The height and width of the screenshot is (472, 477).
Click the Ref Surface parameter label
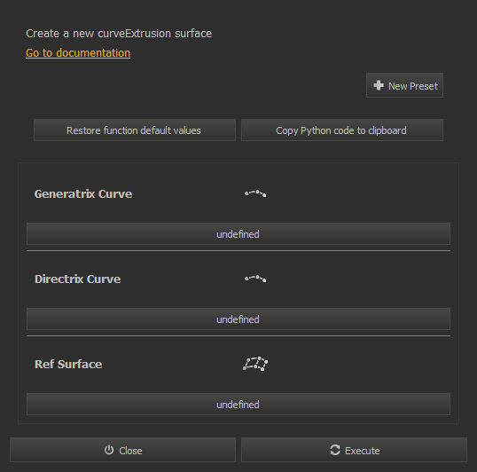tap(68, 365)
